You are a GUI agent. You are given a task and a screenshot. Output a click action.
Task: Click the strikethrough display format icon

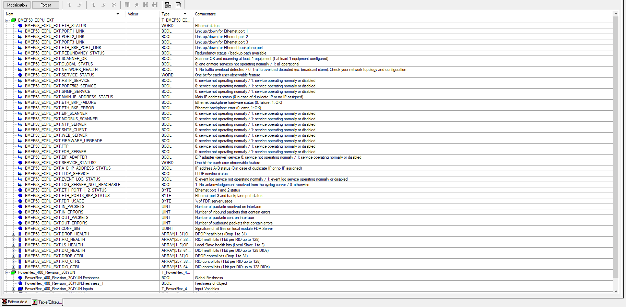coord(168,5)
